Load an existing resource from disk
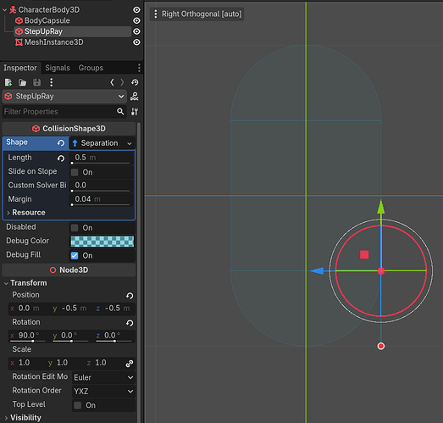The height and width of the screenshot is (423, 443). 22,82
